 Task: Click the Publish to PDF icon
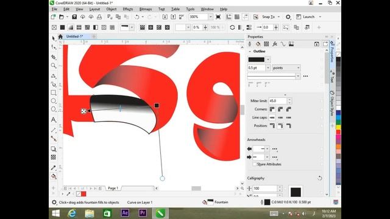(x=182, y=17)
